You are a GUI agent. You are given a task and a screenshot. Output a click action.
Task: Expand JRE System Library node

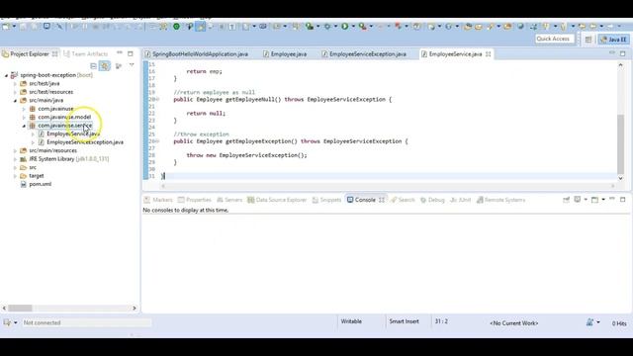tap(15, 159)
